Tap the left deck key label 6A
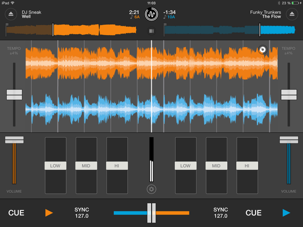The image size is (303, 227). click(x=137, y=17)
